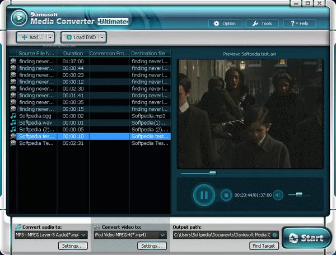Select the highlighted 00:00:10 duration cell
336x255 pixels.
coord(73,136)
